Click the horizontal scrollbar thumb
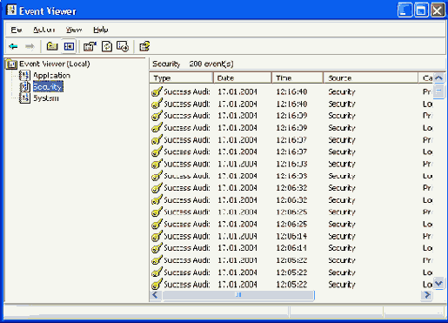This screenshot has height=323, width=448. 238,295
